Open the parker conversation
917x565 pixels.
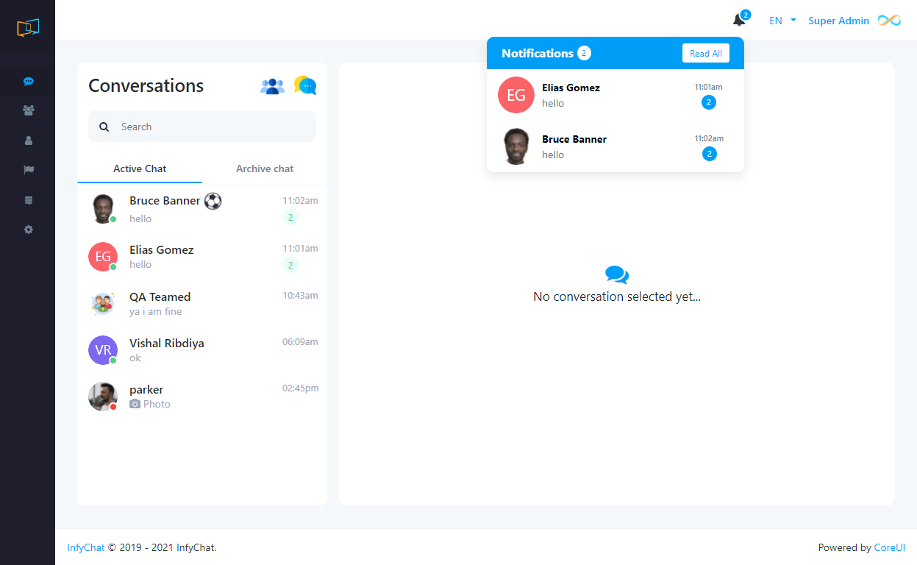202,397
